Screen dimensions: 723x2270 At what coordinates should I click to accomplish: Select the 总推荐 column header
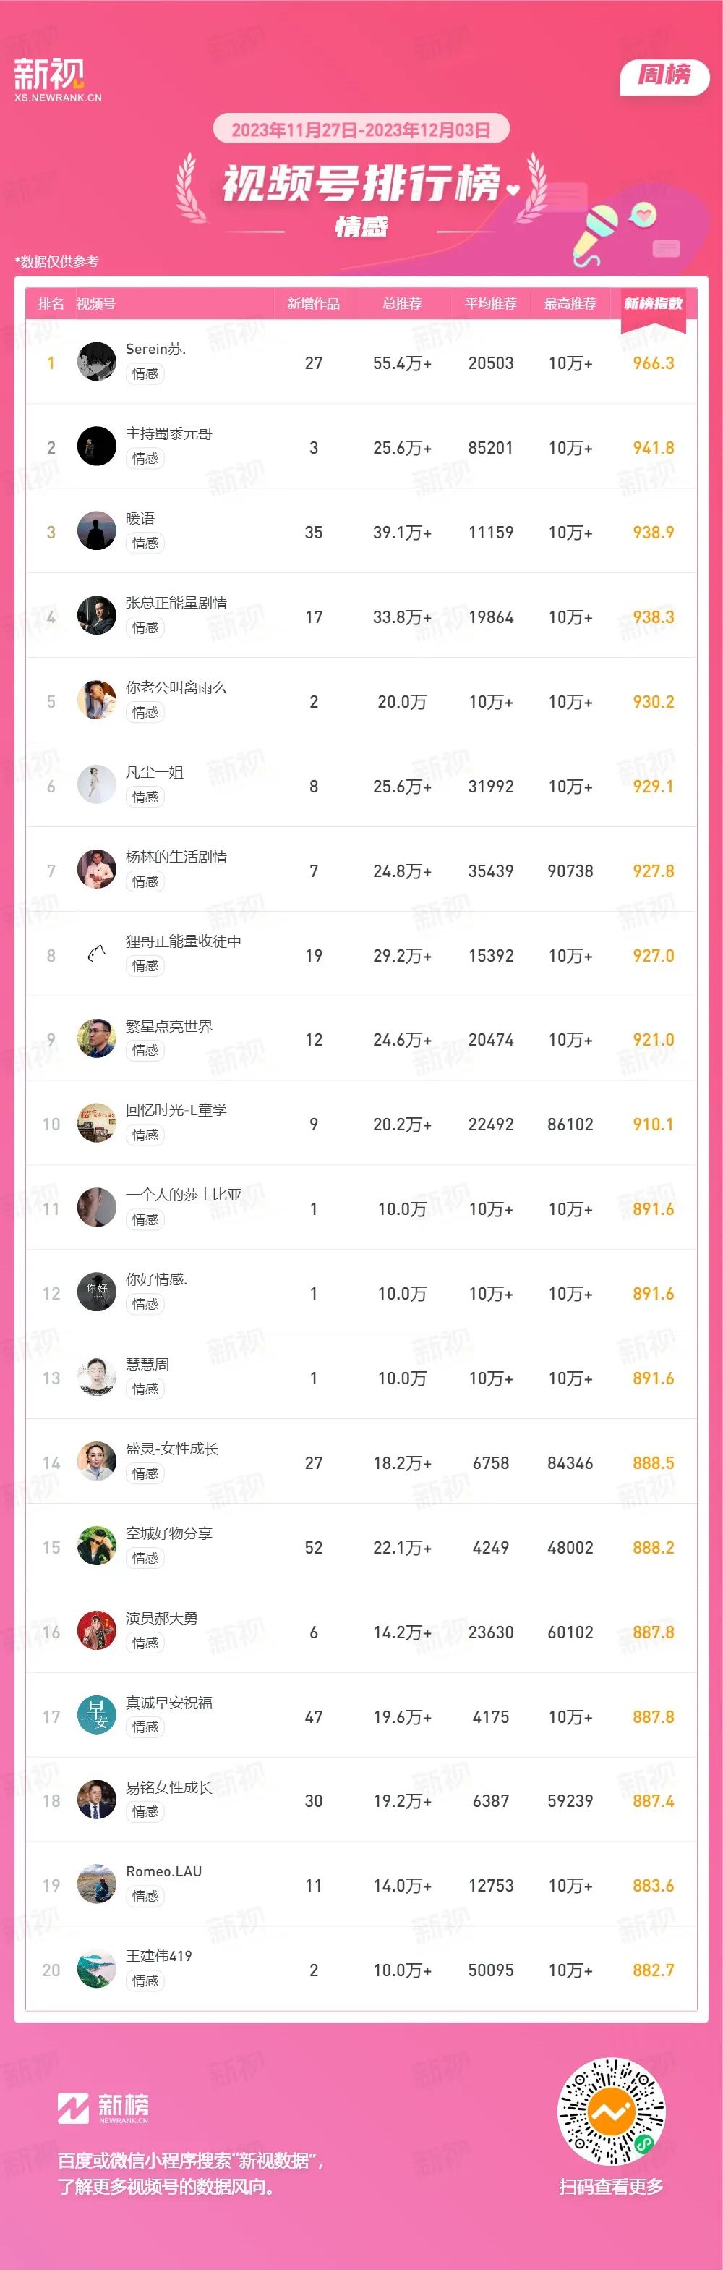click(403, 304)
